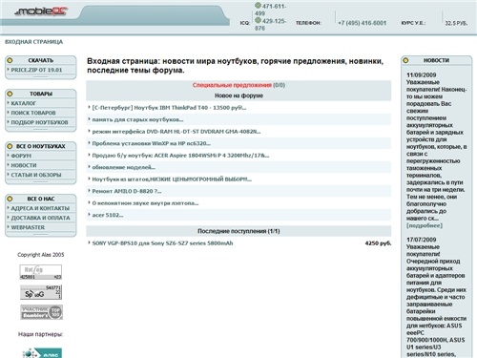
Task: Click the ВСЕ О НАС panel circle icon
Action: (x=10, y=199)
